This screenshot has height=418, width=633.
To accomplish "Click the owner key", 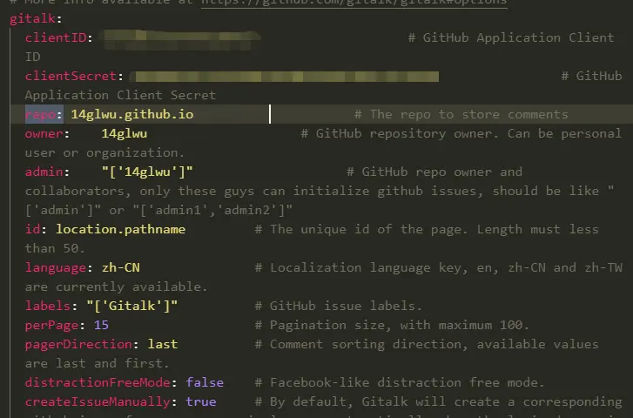I will [44, 134].
